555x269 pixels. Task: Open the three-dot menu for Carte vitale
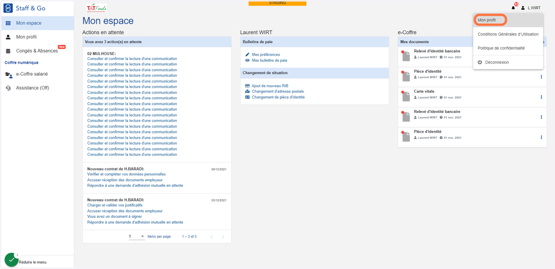[541, 97]
